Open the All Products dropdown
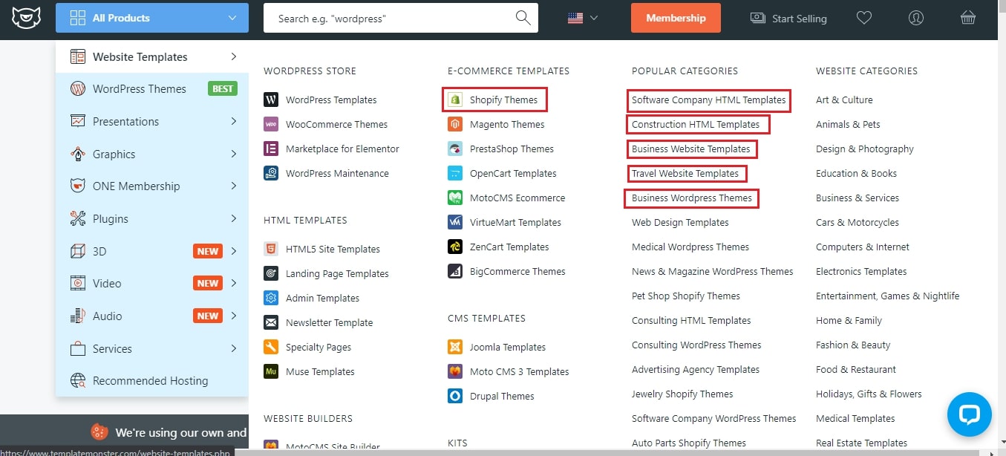The height and width of the screenshot is (456, 1006). pyautogui.click(x=152, y=18)
